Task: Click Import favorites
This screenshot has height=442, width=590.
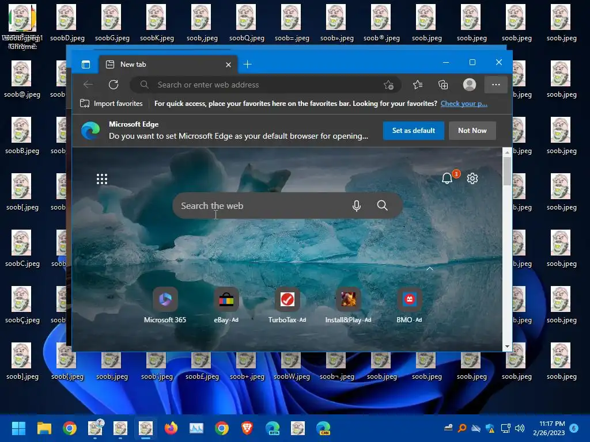Action: (111, 104)
